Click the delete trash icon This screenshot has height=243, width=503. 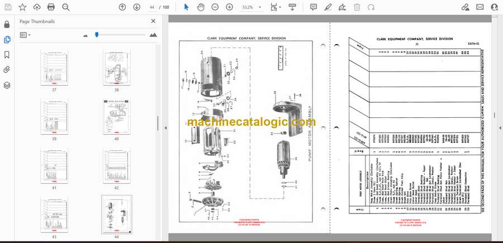pos(357,7)
